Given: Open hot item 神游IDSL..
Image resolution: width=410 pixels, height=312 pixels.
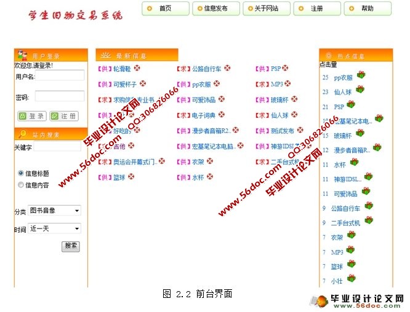Looking at the screenshot, I should tap(348, 179).
